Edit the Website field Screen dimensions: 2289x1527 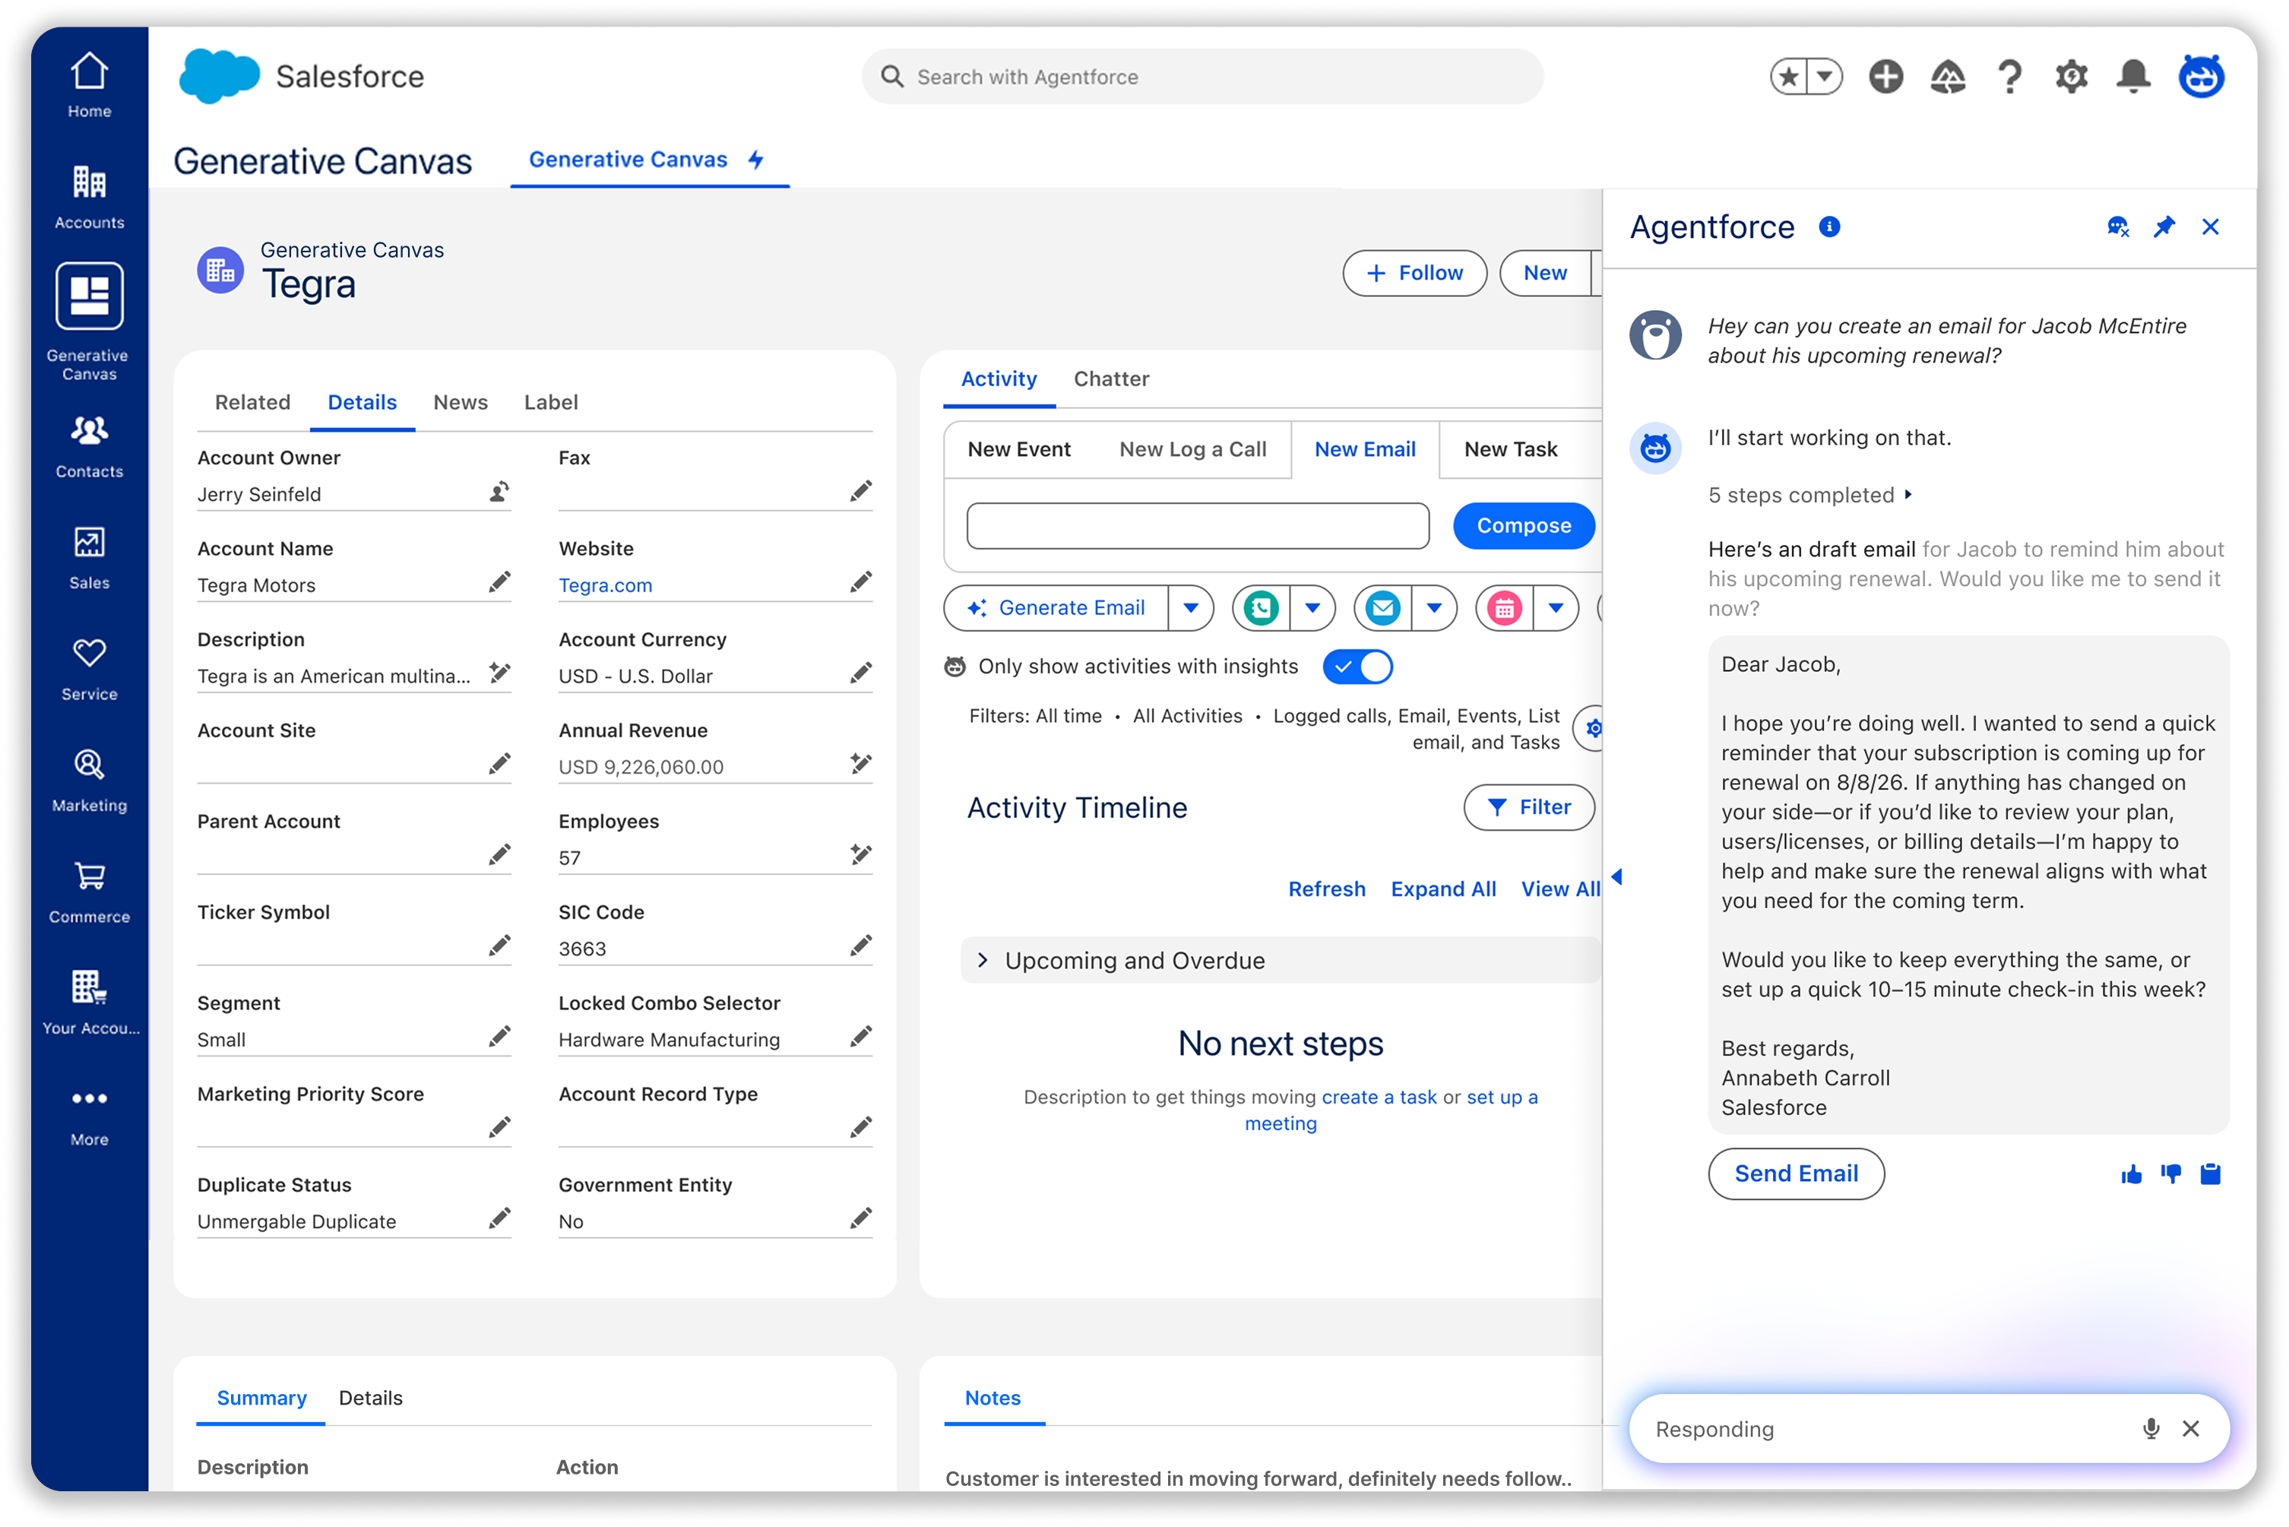[861, 582]
